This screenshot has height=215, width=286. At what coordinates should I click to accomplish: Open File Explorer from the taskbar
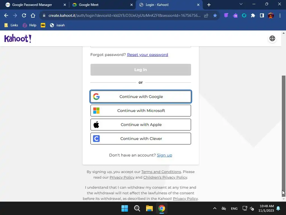(x=149, y=208)
